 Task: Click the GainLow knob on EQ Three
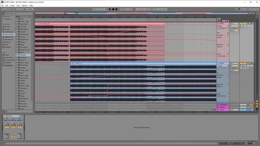[x=7, y=123]
